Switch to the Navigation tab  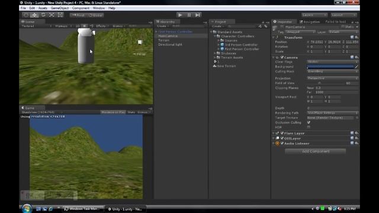(310, 22)
